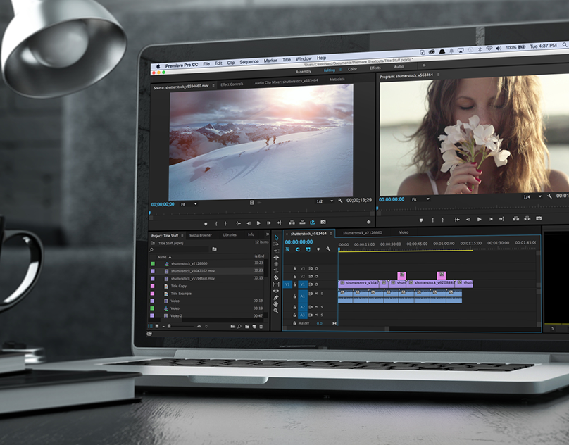
Task: Click the Export Frame camera icon in Source monitor
Action: point(323,222)
